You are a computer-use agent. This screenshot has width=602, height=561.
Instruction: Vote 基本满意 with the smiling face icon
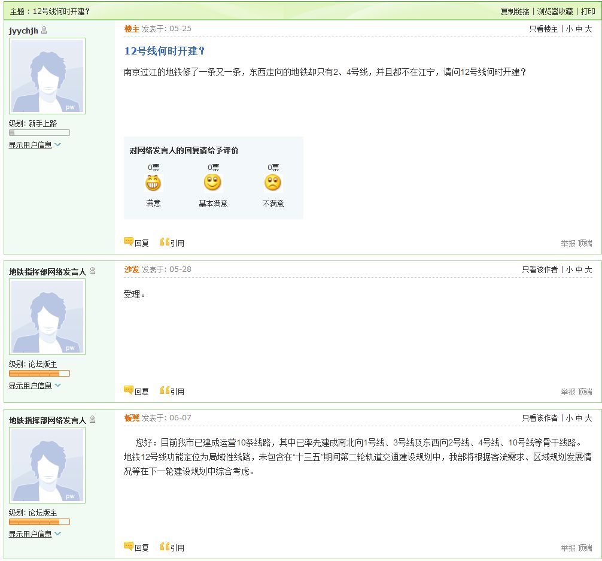click(212, 183)
